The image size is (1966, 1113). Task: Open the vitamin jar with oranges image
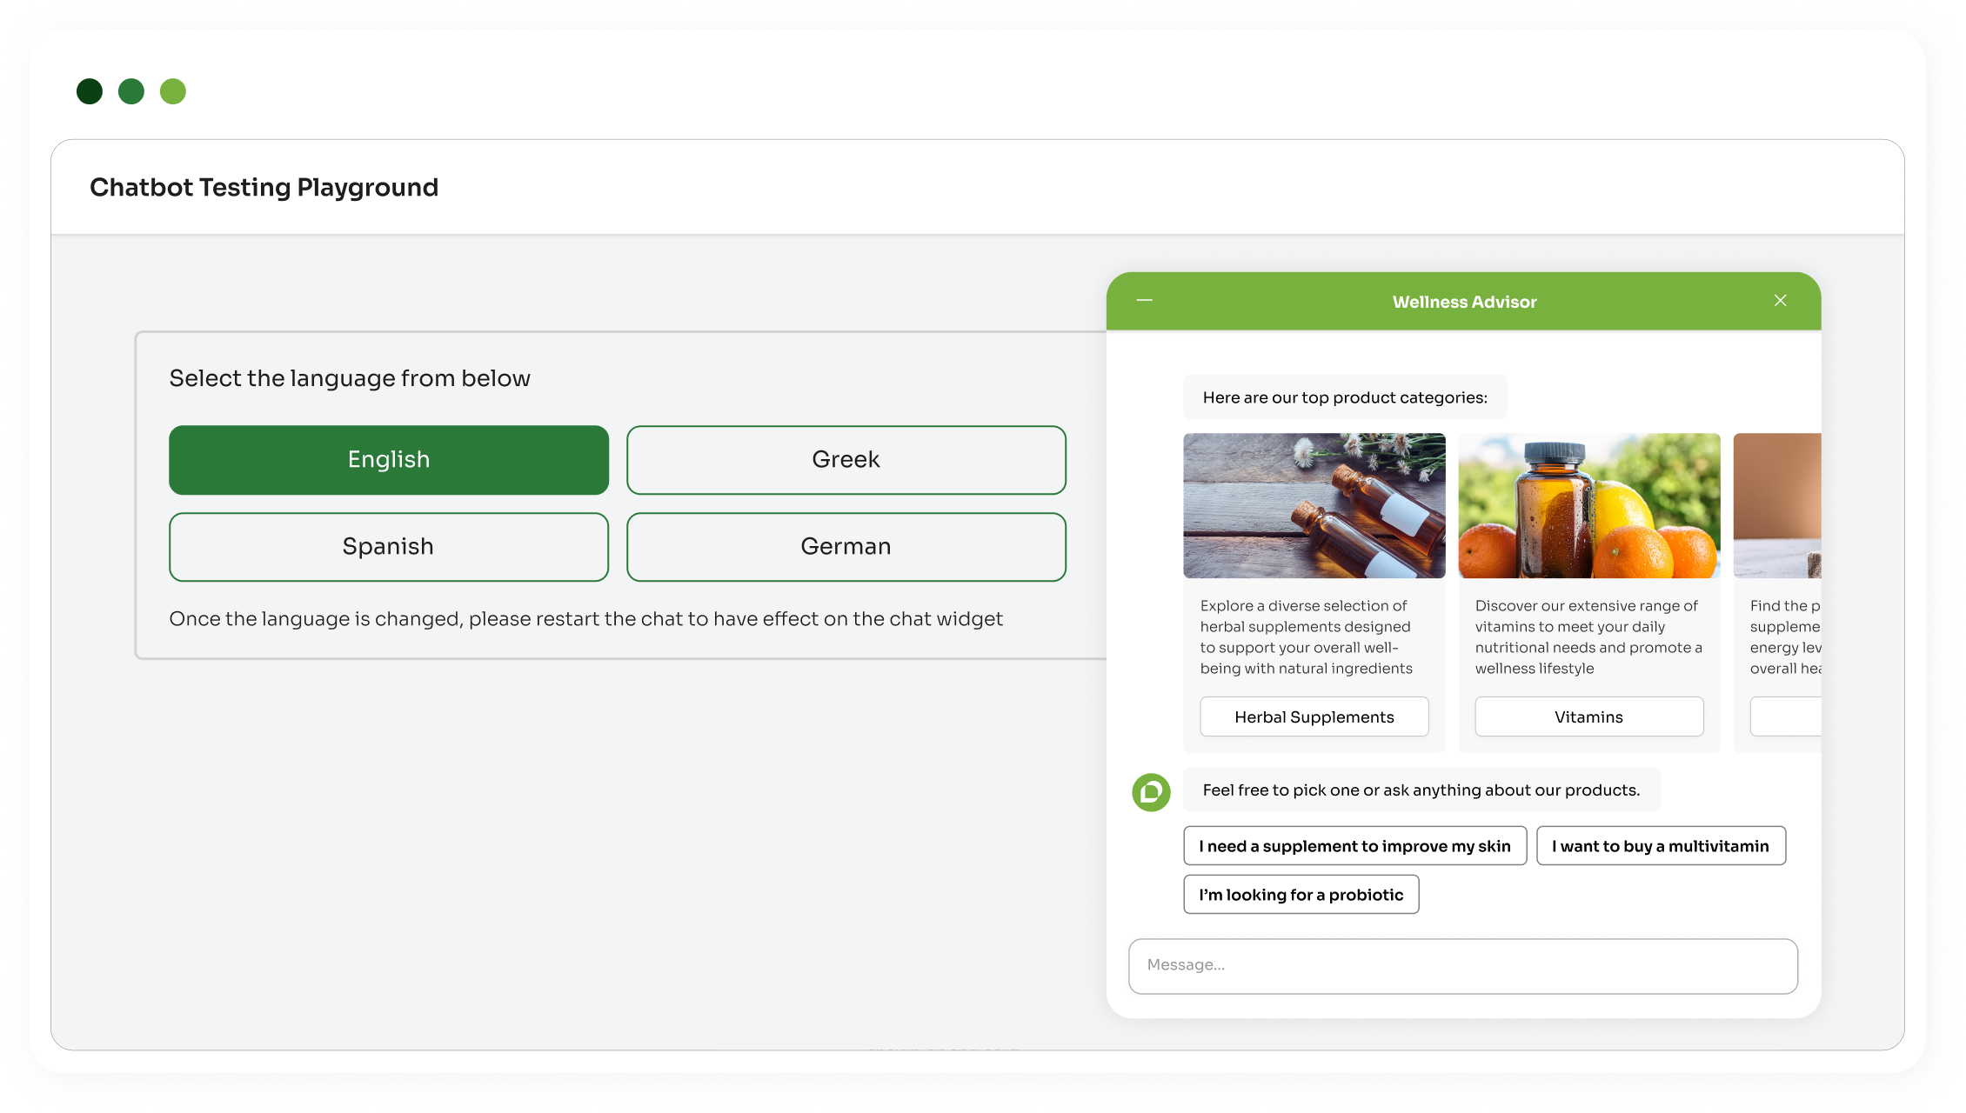click(x=1589, y=506)
